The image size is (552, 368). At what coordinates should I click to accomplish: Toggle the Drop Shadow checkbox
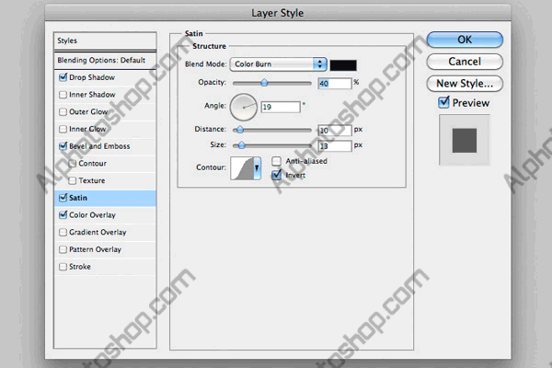point(63,77)
